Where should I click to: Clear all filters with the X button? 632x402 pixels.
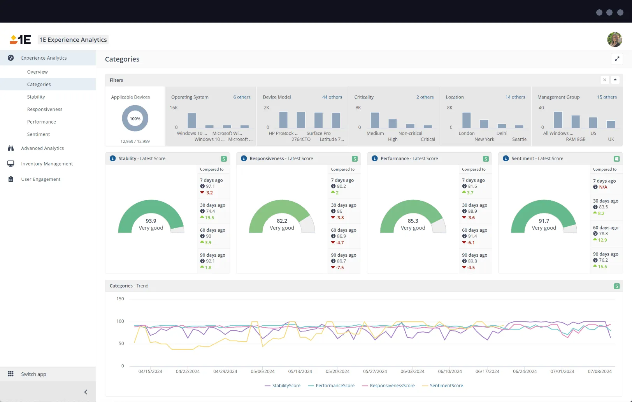point(604,80)
